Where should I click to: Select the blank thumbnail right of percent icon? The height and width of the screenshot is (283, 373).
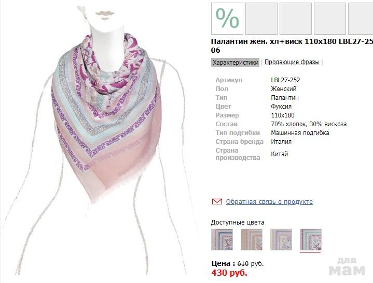click(x=261, y=19)
